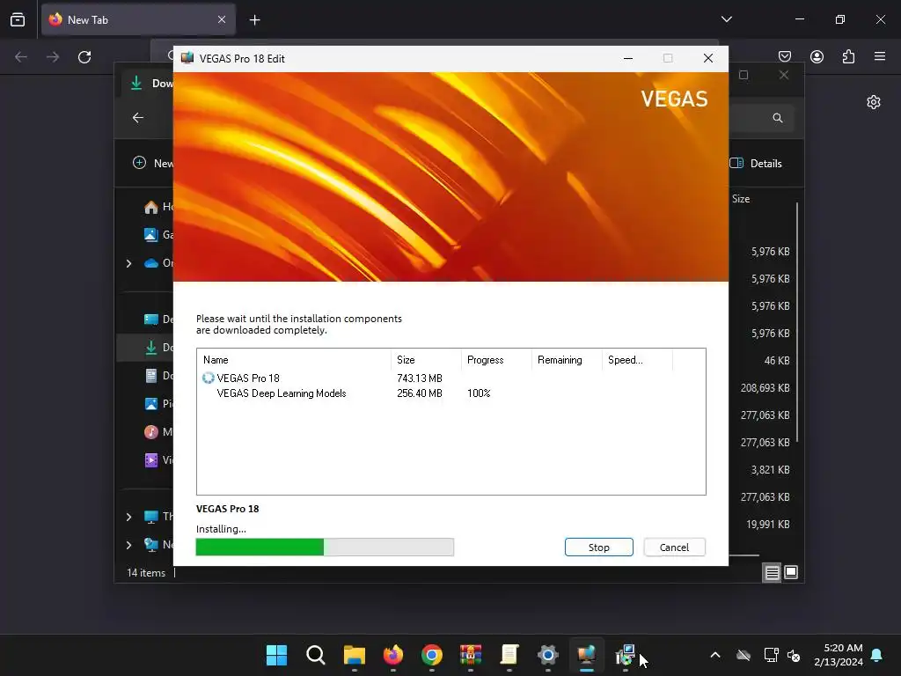This screenshot has height=676, width=901.
Task: Open the Firefox extensions icon
Action: point(848,56)
